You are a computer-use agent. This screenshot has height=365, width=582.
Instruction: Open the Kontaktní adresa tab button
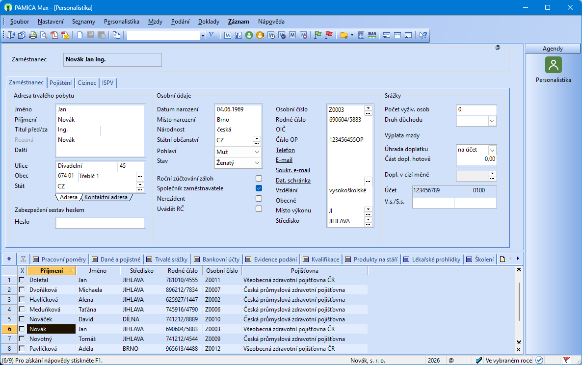click(106, 197)
